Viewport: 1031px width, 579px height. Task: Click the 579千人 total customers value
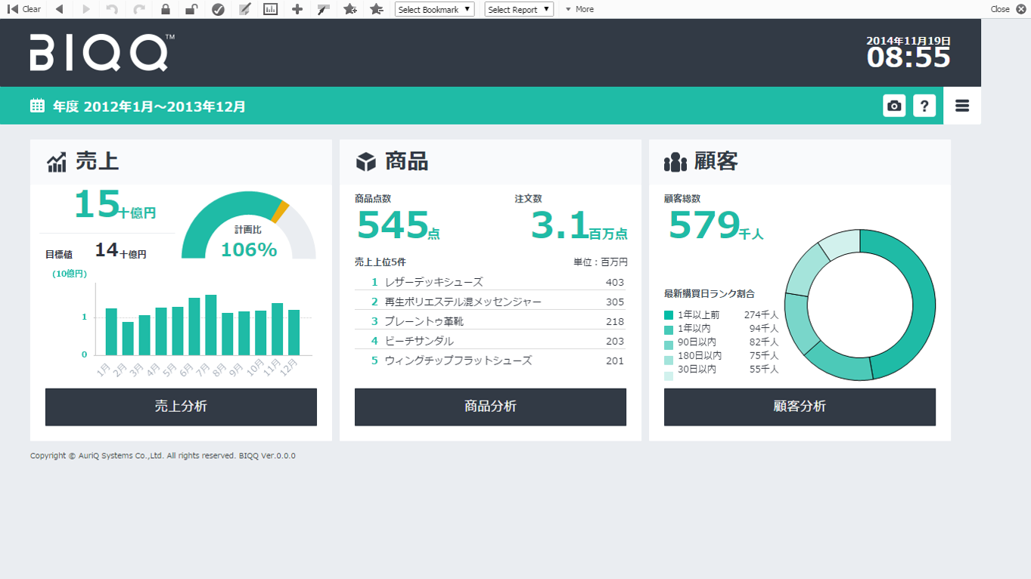(x=716, y=225)
